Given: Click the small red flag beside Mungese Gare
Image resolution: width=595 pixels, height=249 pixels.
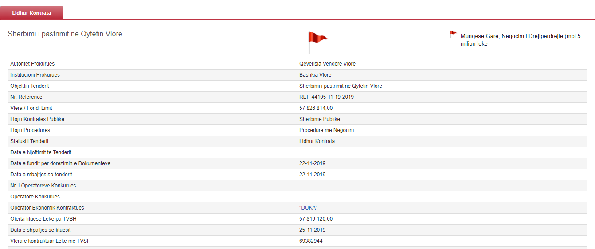Looking at the screenshot, I should point(454,34).
